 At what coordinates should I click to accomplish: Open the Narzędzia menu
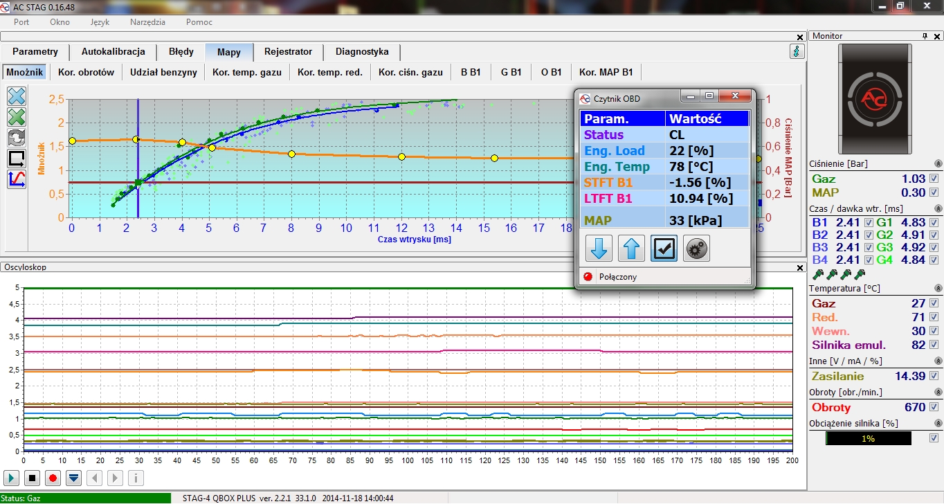point(147,21)
